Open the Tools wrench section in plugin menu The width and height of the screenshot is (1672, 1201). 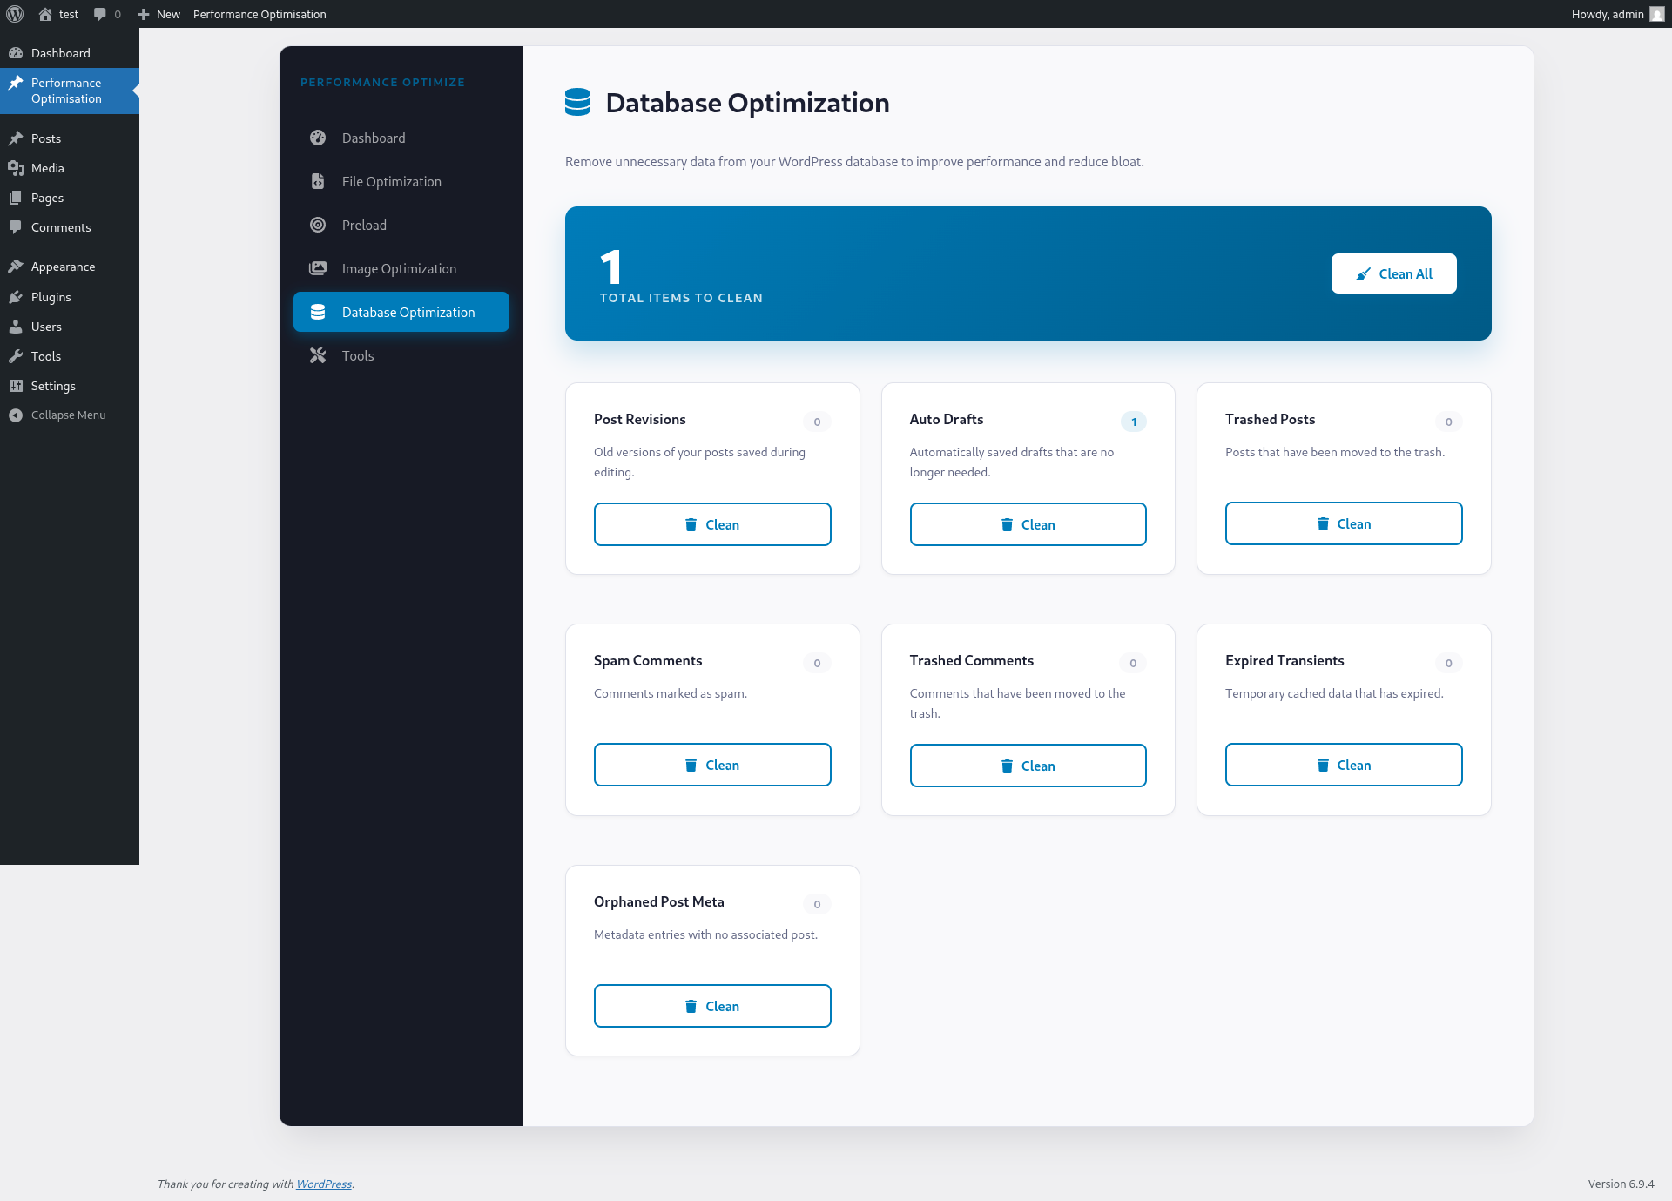[318, 355]
